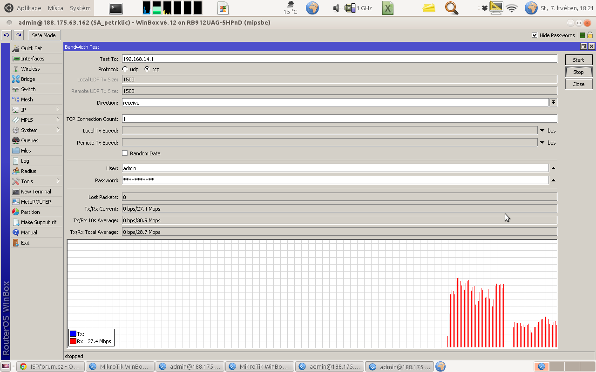Screen dimensions: 596x372
Task: View the router Log
Action: pyautogui.click(x=36, y=161)
